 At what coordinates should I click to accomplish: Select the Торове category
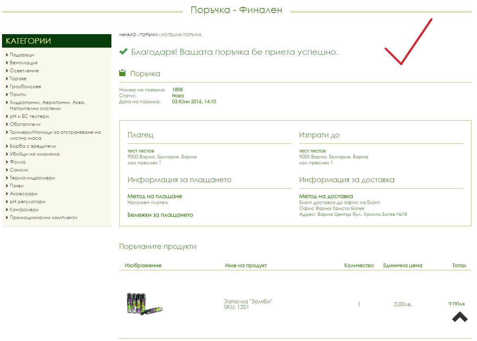(x=18, y=79)
